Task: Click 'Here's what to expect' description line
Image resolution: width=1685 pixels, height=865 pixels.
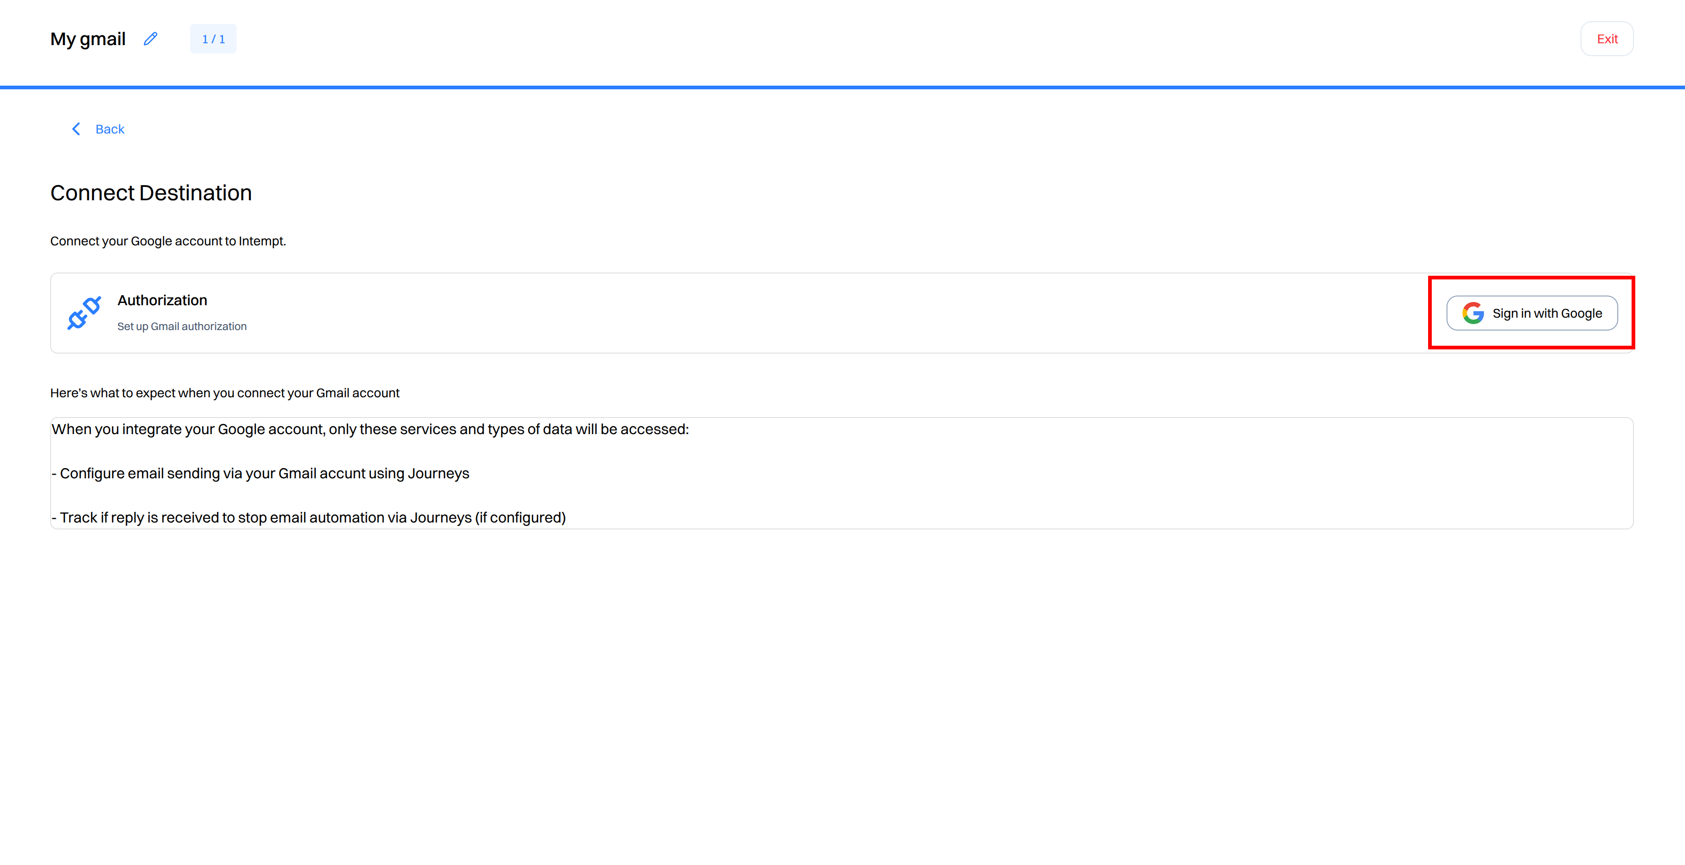Action: (x=225, y=393)
